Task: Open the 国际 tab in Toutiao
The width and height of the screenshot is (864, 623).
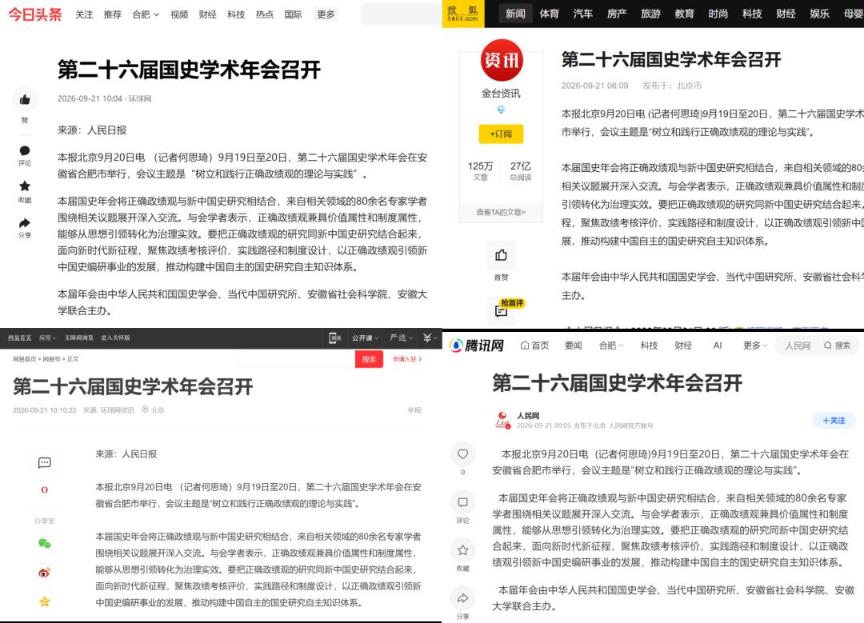Action: 293,14
